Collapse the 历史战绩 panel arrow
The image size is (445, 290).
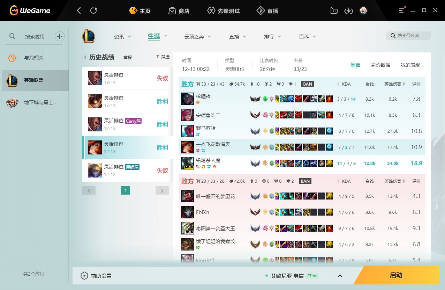click(85, 57)
